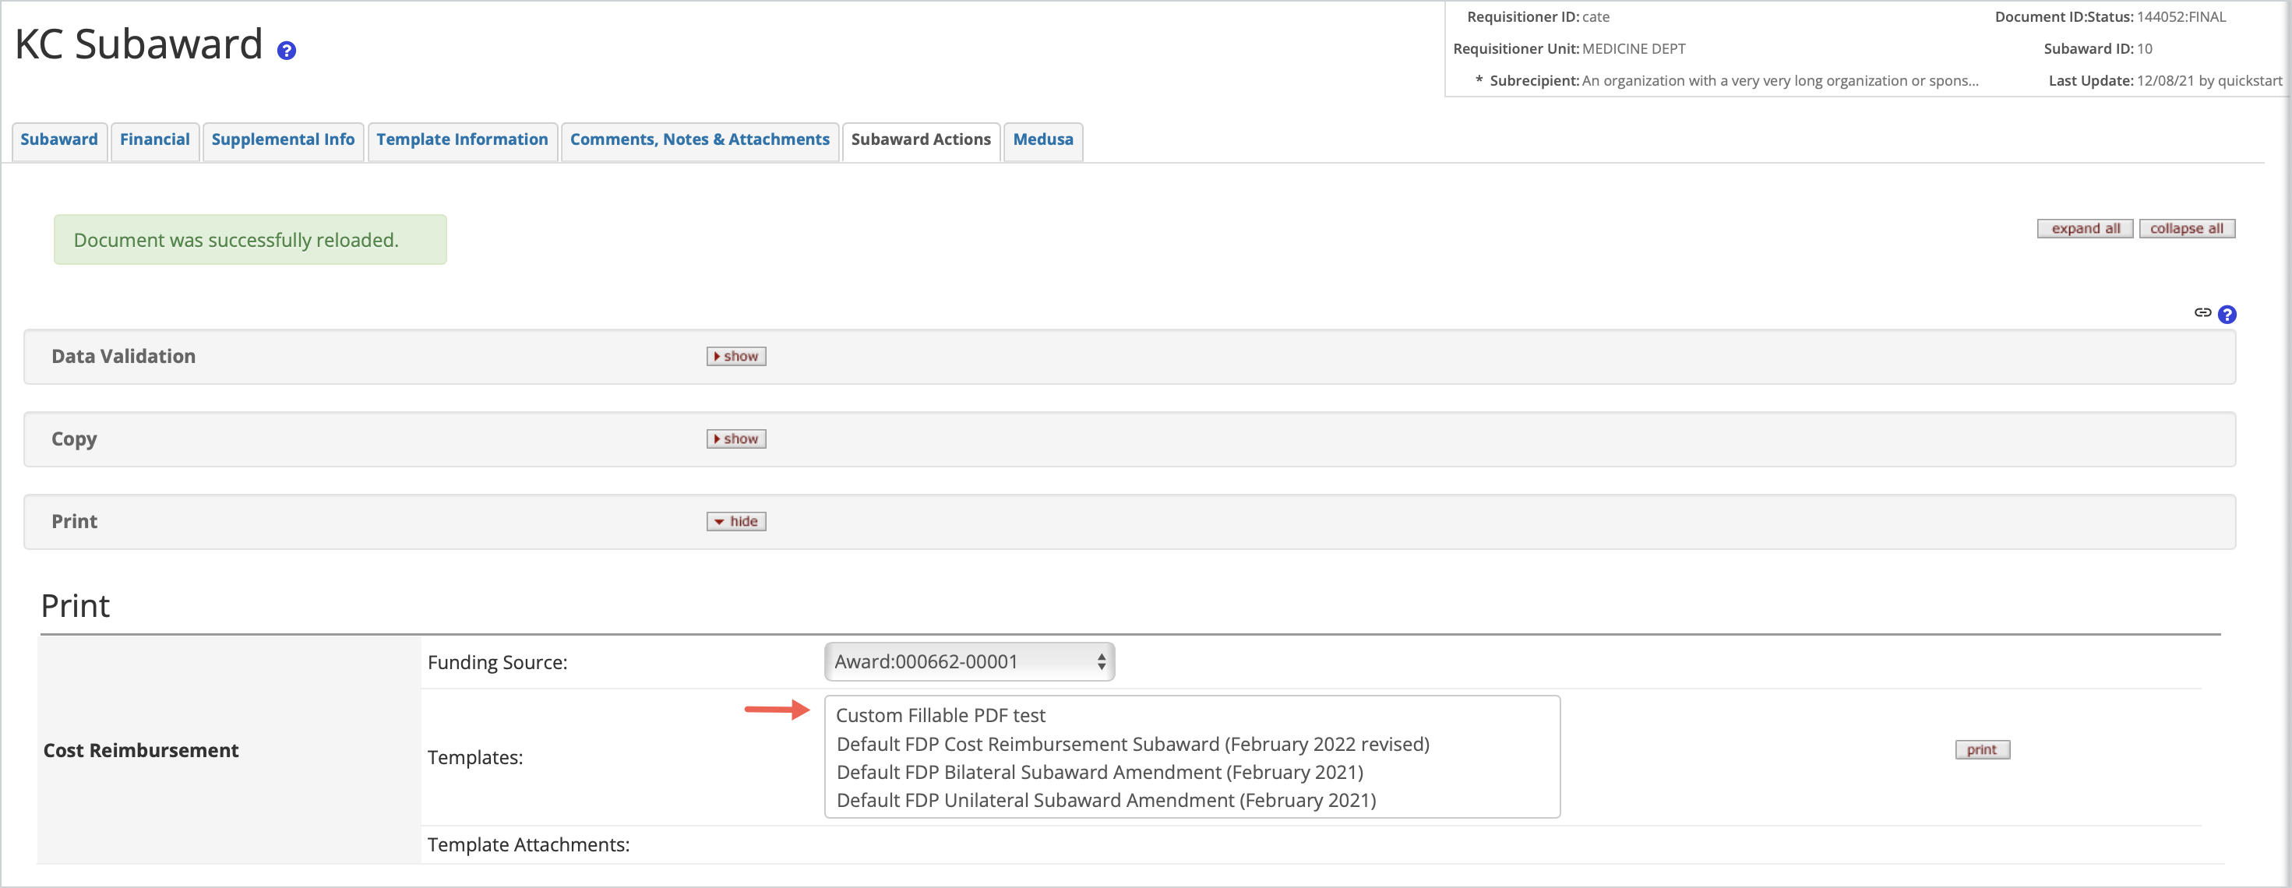Click the Document ID:Status 144052:FINAL value
Screen dimensions: 2292x888
(x=2181, y=17)
